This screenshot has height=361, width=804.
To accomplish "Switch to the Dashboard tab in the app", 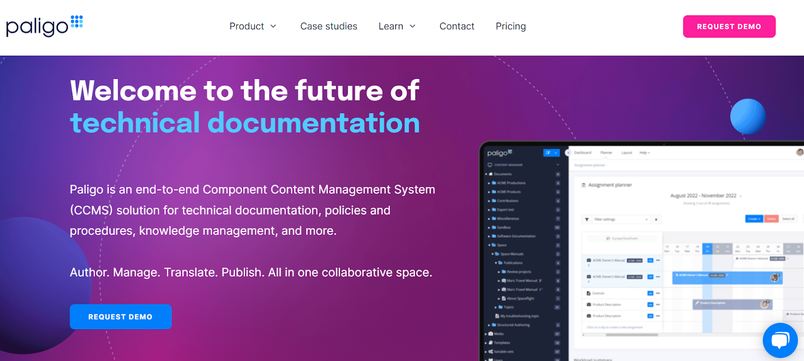I will [583, 152].
